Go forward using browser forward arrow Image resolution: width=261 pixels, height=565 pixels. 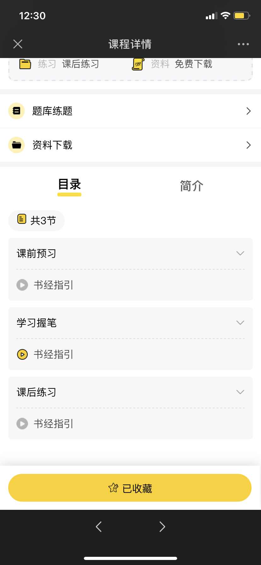point(162,527)
